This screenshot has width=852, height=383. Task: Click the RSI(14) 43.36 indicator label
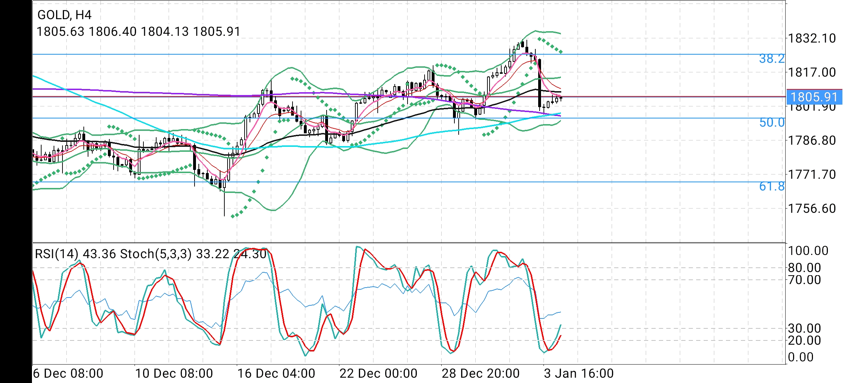tap(76, 254)
